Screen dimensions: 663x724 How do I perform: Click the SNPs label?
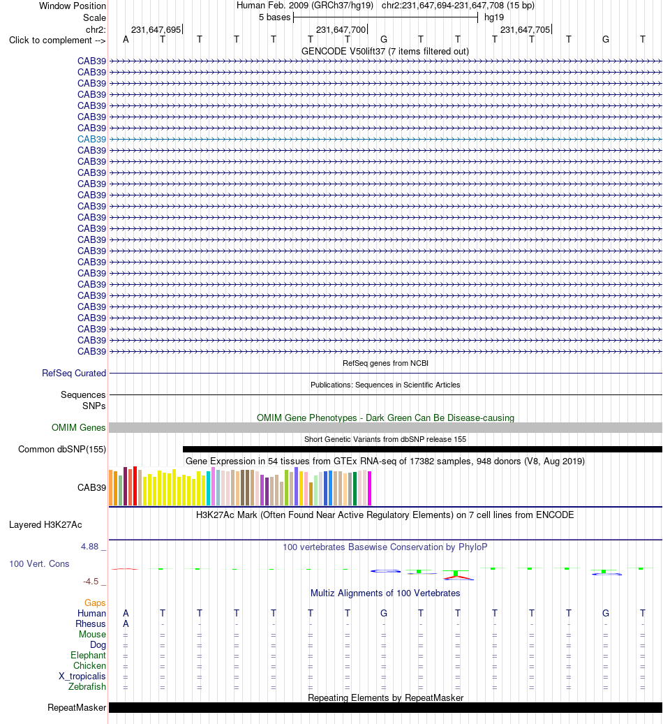94,406
